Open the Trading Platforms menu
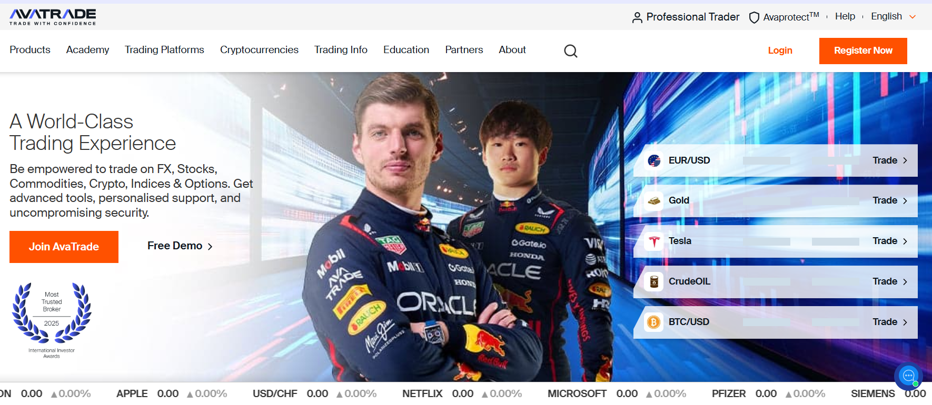 (x=164, y=49)
